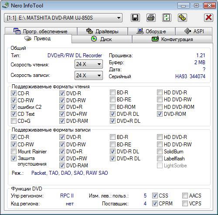Click the buffer value 2 MB

coord(200,62)
